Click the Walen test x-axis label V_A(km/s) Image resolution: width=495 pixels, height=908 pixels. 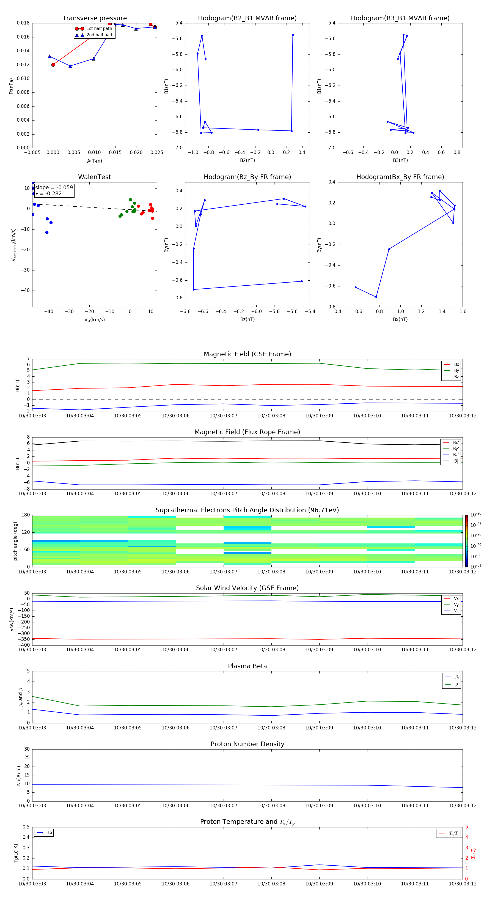click(x=94, y=320)
